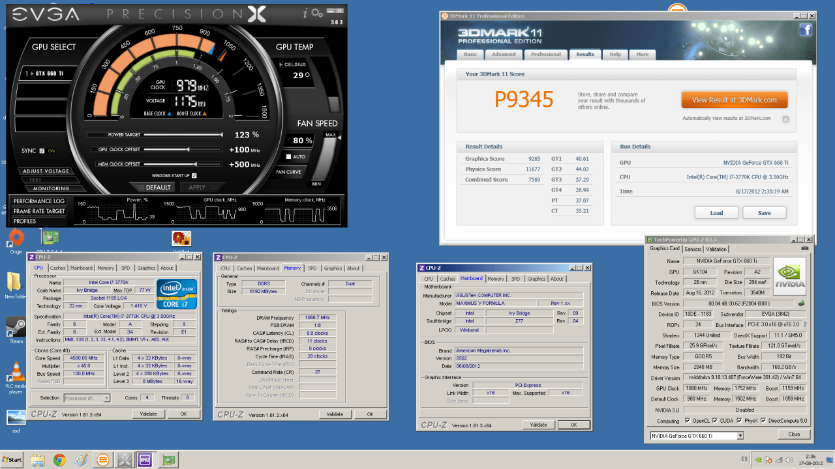Viewport: 835px width, 469px height.
Task: Click the 80 % fan speed value field
Action: 301,140
